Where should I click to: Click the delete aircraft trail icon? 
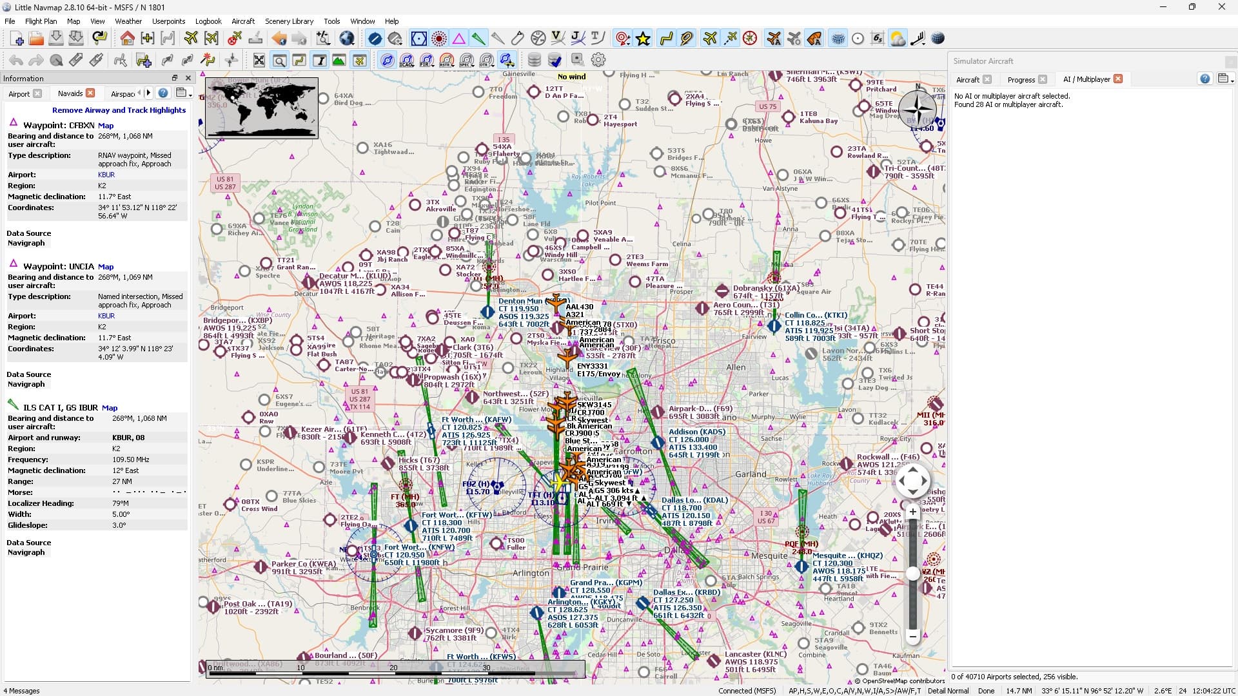235,39
